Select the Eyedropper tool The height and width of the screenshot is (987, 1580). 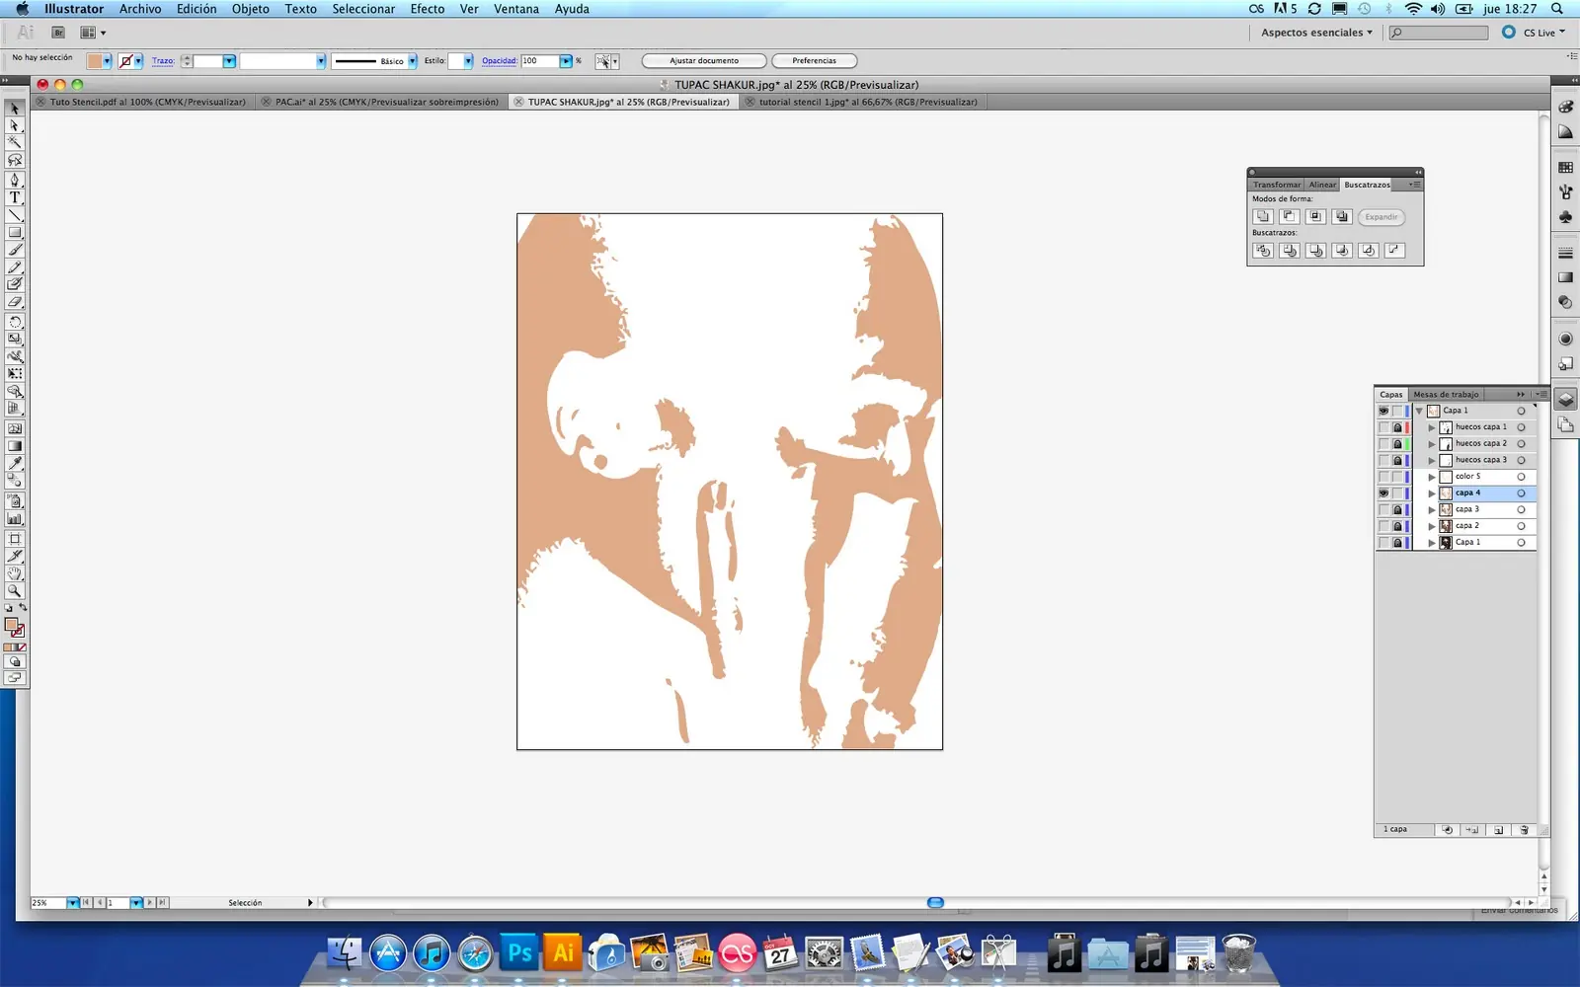[x=15, y=463]
